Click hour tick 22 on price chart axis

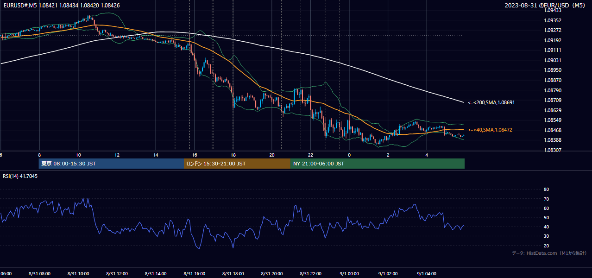pos(311,155)
